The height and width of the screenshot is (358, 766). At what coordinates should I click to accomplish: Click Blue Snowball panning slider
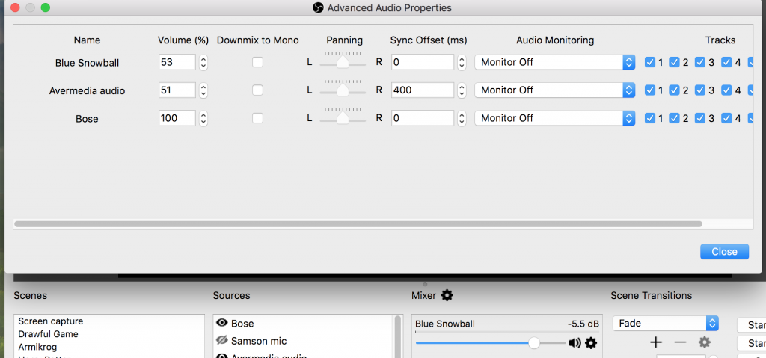(x=343, y=61)
